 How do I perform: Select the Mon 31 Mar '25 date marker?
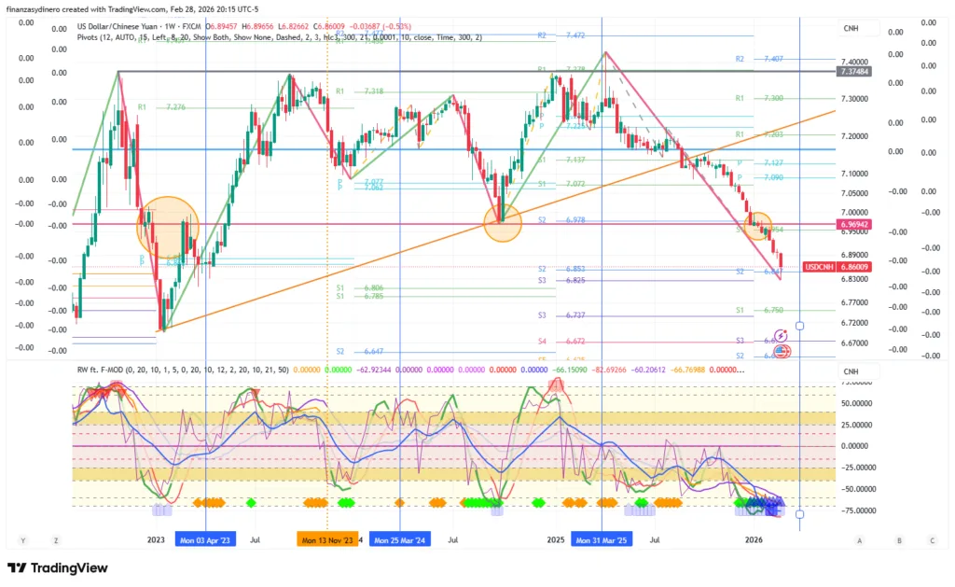602,539
